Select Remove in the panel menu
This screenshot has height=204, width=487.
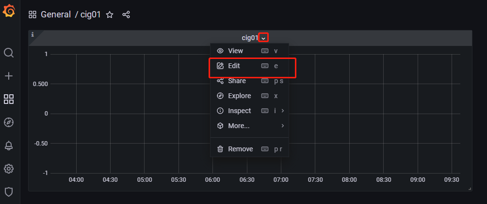[x=240, y=149]
